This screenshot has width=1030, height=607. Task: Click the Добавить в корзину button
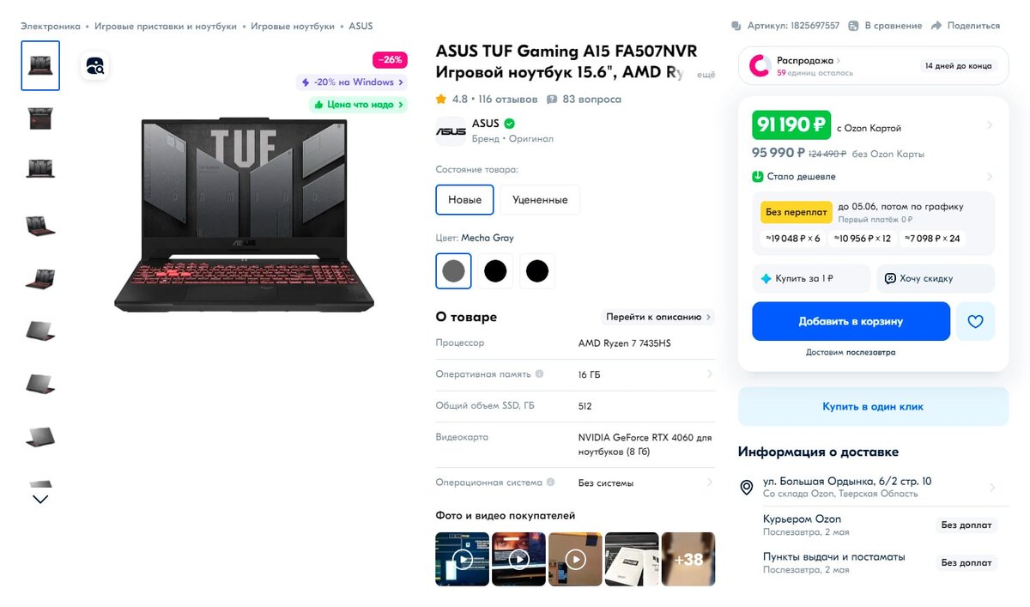point(851,321)
